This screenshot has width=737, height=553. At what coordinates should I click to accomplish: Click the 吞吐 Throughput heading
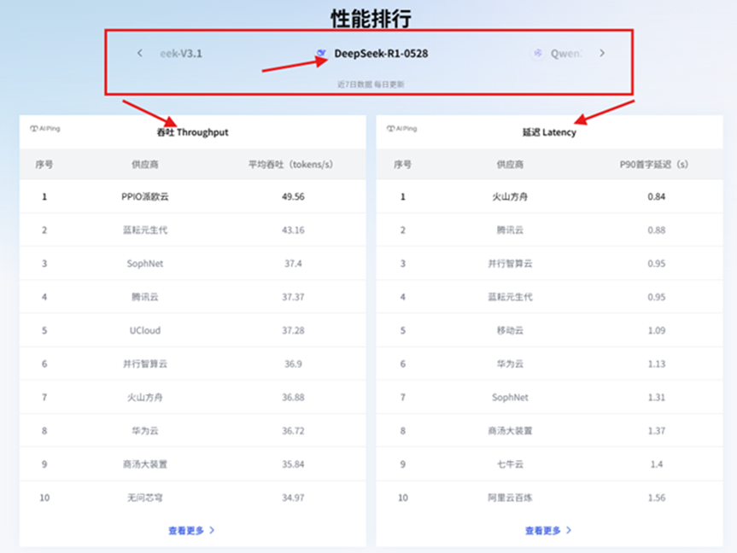(193, 132)
